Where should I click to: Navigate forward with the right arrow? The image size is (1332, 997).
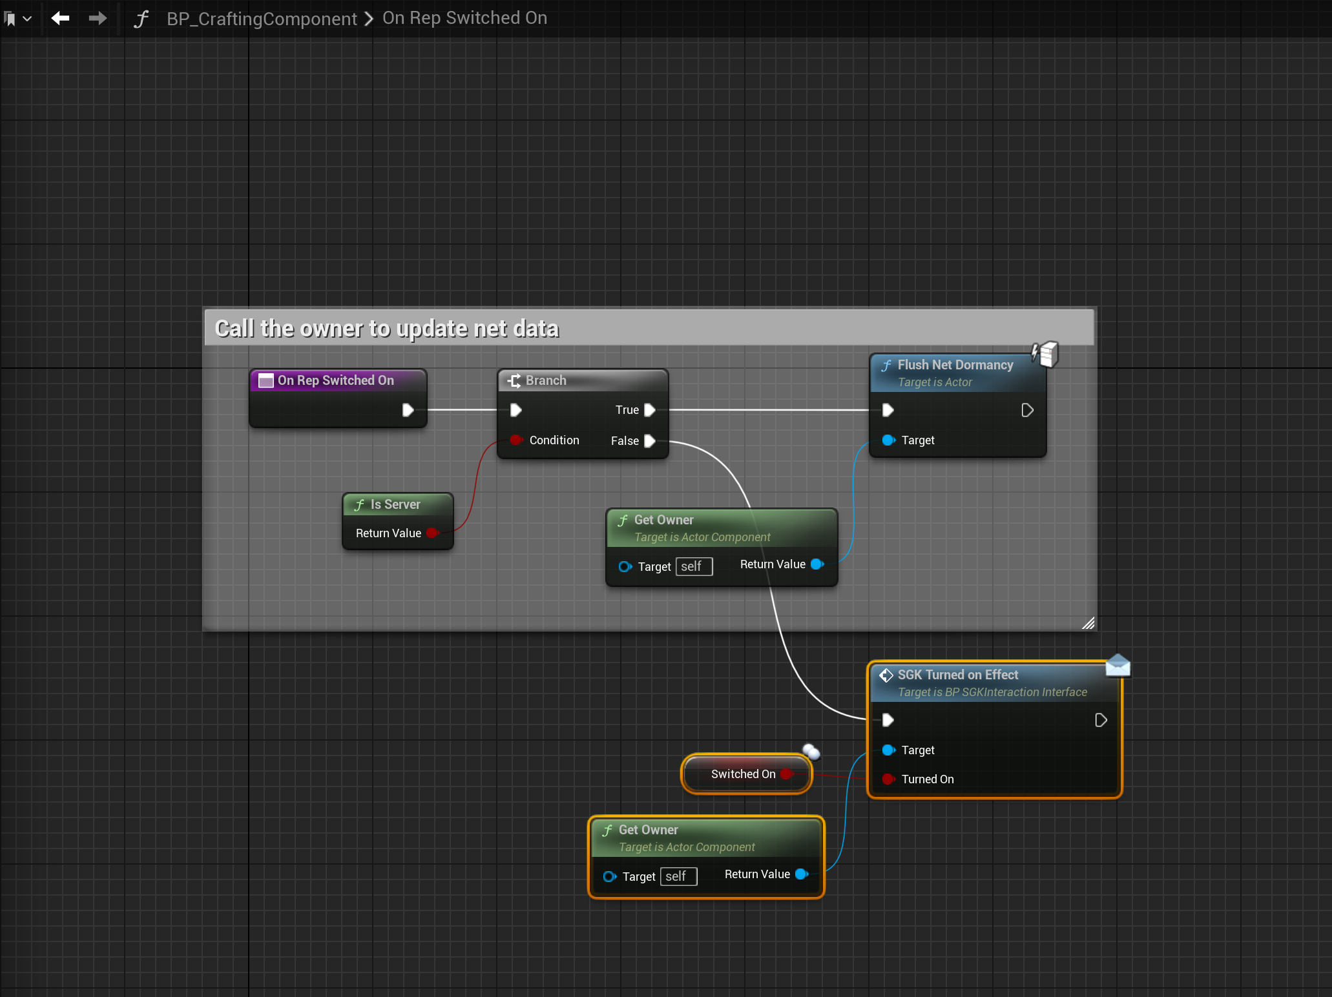tap(98, 18)
